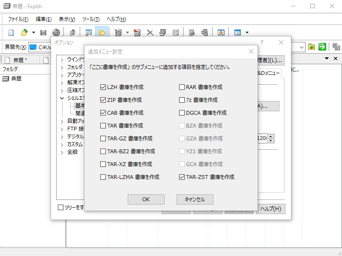
Task: Check RAR 書庫を作成 checkbox
Action: 182,87
